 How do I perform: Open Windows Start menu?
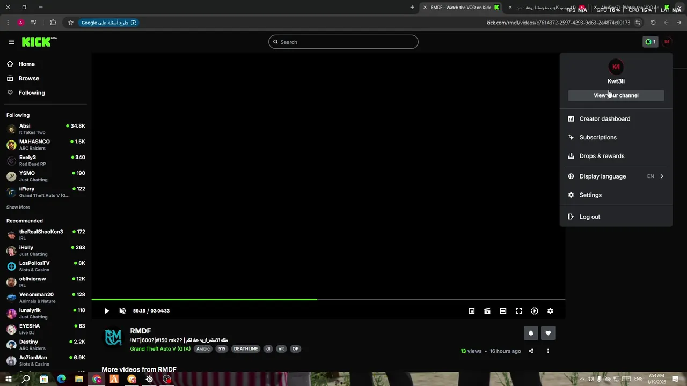pyautogui.click(x=8, y=379)
